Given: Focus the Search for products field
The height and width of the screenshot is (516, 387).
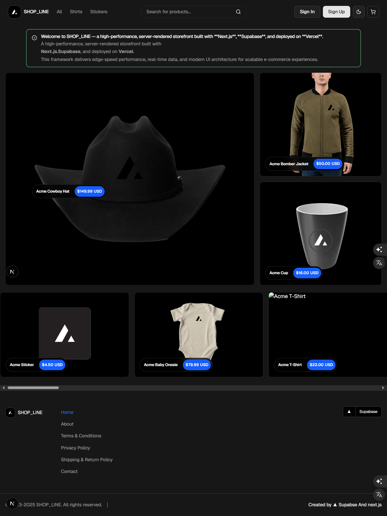Looking at the screenshot, I should [x=193, y=12].
